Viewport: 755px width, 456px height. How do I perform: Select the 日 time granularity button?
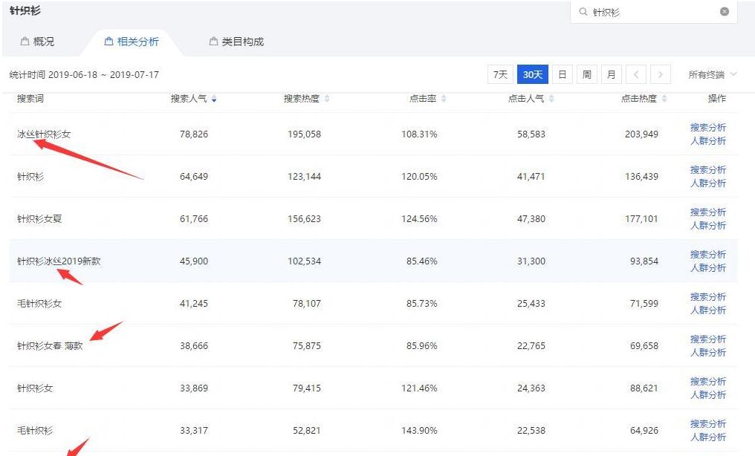(562, 74)
